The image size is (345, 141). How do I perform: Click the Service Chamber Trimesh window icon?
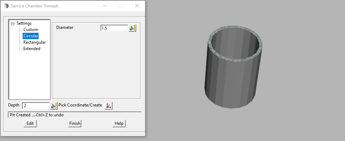pos(6,6)
